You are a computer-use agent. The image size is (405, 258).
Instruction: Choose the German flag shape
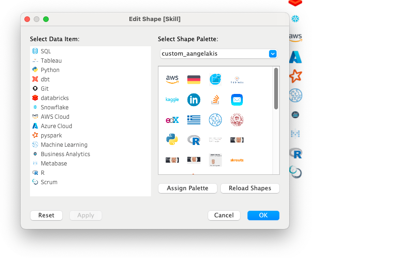(x=194, y=79)
